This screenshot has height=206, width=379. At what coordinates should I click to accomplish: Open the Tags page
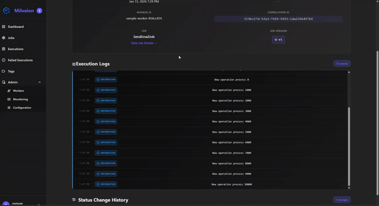pos(11,71)
